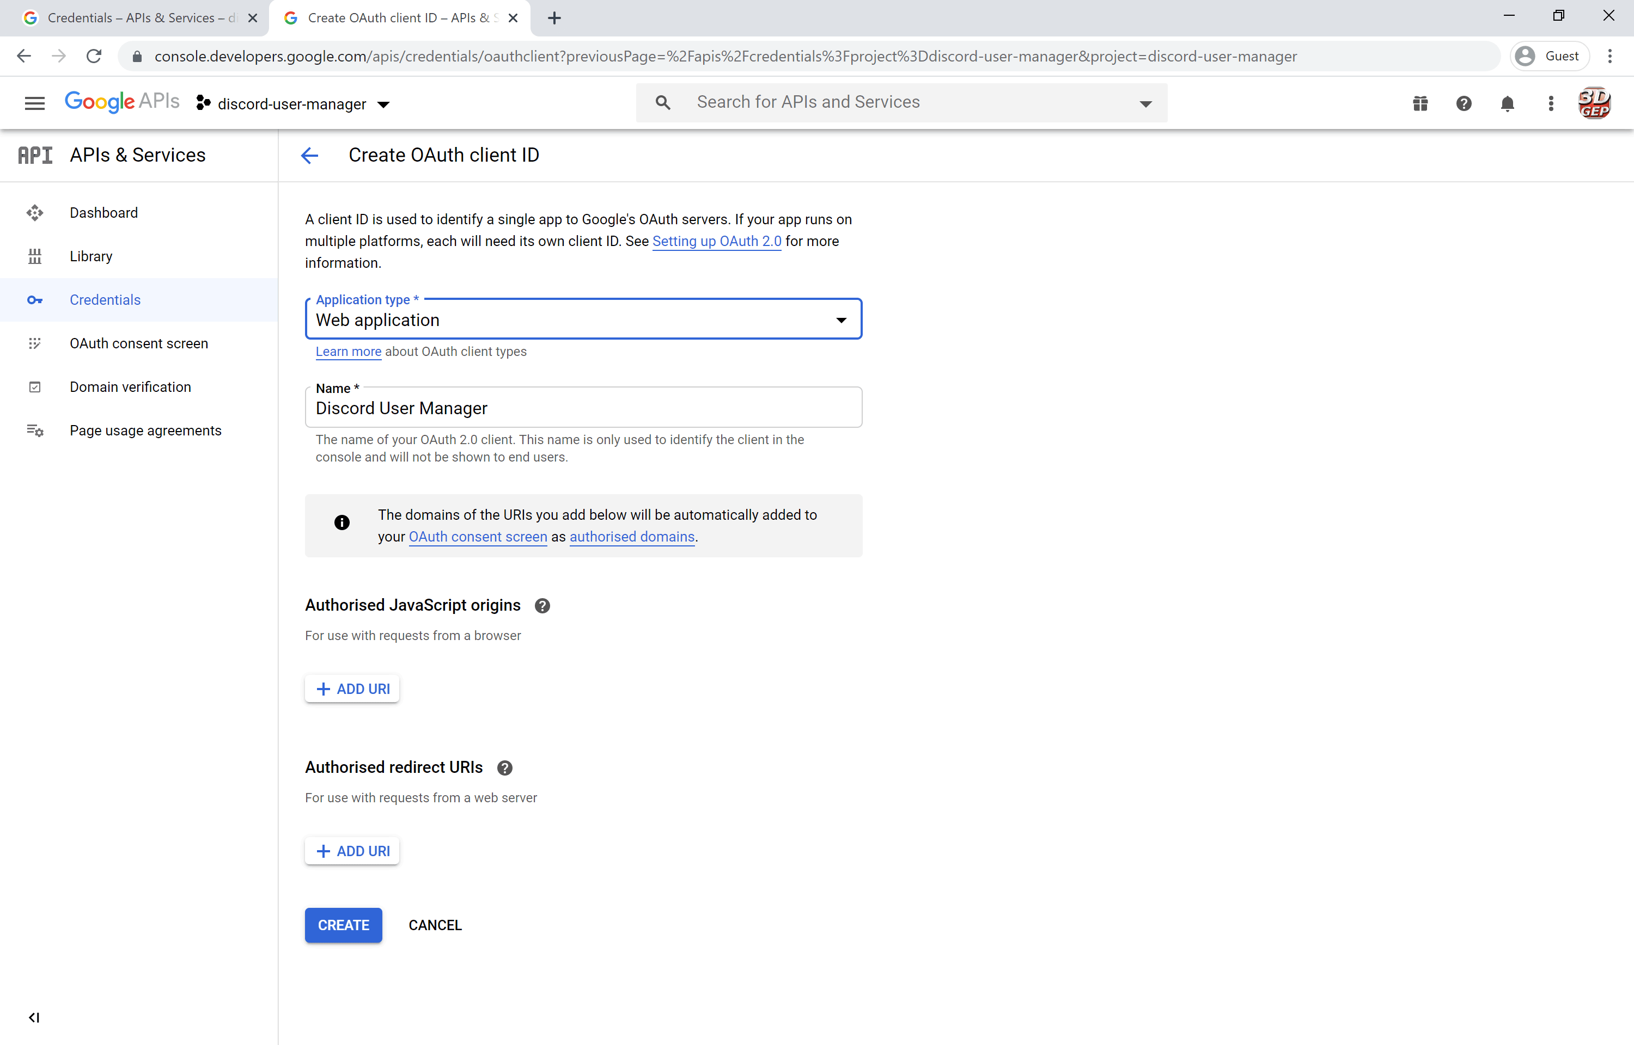Image resolution: width=1634 pixels, height=1045 pixels.
Task: Click the Credentials key icon
Action: [34, 300]
